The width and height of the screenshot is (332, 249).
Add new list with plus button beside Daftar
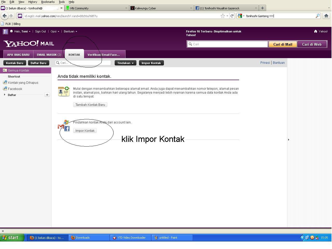coord(47,95)
